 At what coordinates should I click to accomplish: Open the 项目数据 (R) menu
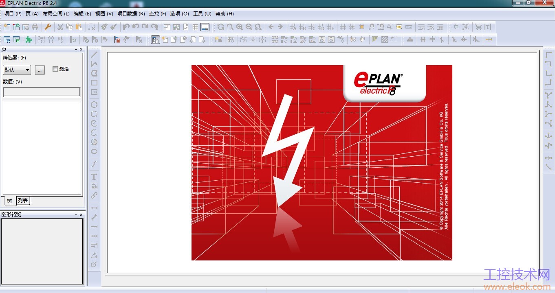tap(131, 14)
